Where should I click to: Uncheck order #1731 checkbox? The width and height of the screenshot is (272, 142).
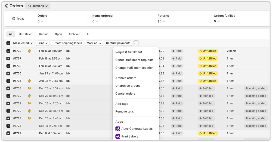(8, 103)
